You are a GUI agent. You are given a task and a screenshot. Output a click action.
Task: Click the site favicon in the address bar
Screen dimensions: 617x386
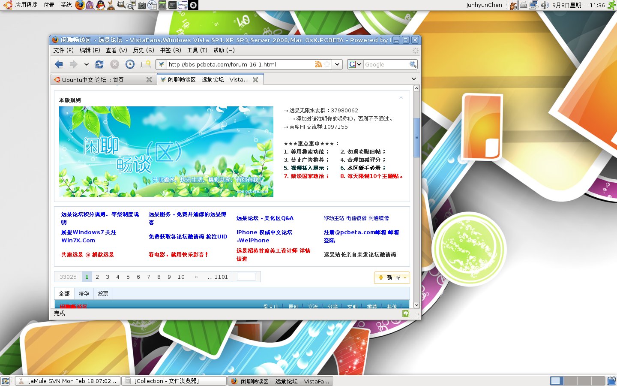tap(161, 64)
